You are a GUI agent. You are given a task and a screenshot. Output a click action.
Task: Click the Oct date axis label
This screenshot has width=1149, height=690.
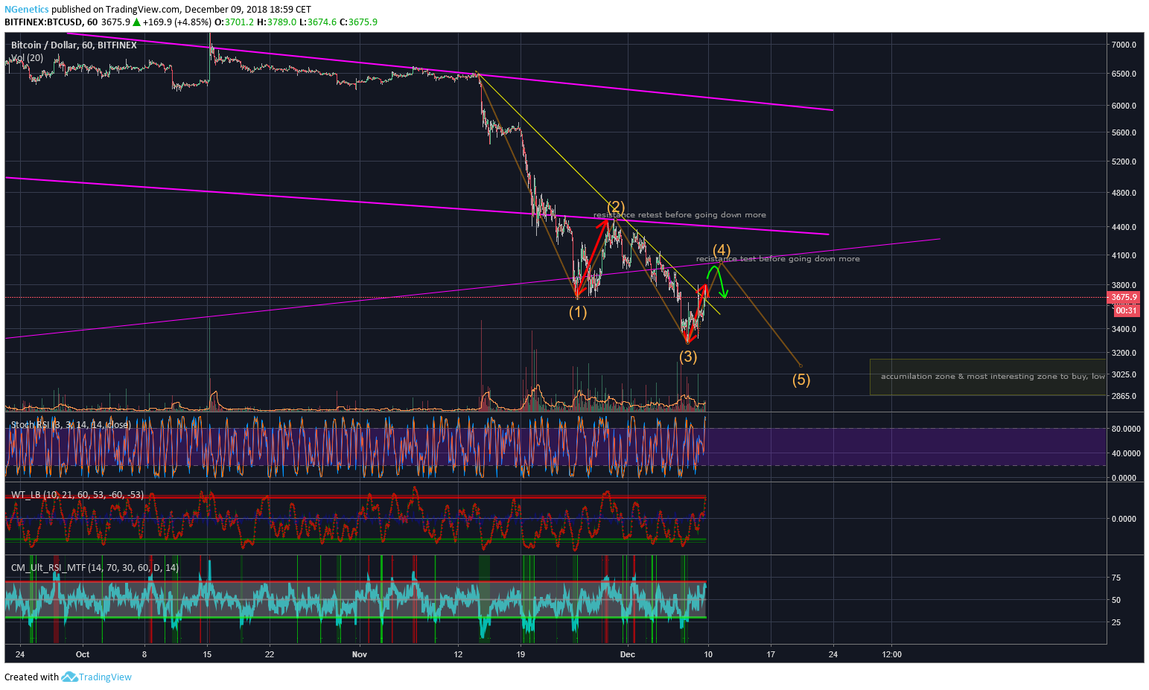point(83,655)
